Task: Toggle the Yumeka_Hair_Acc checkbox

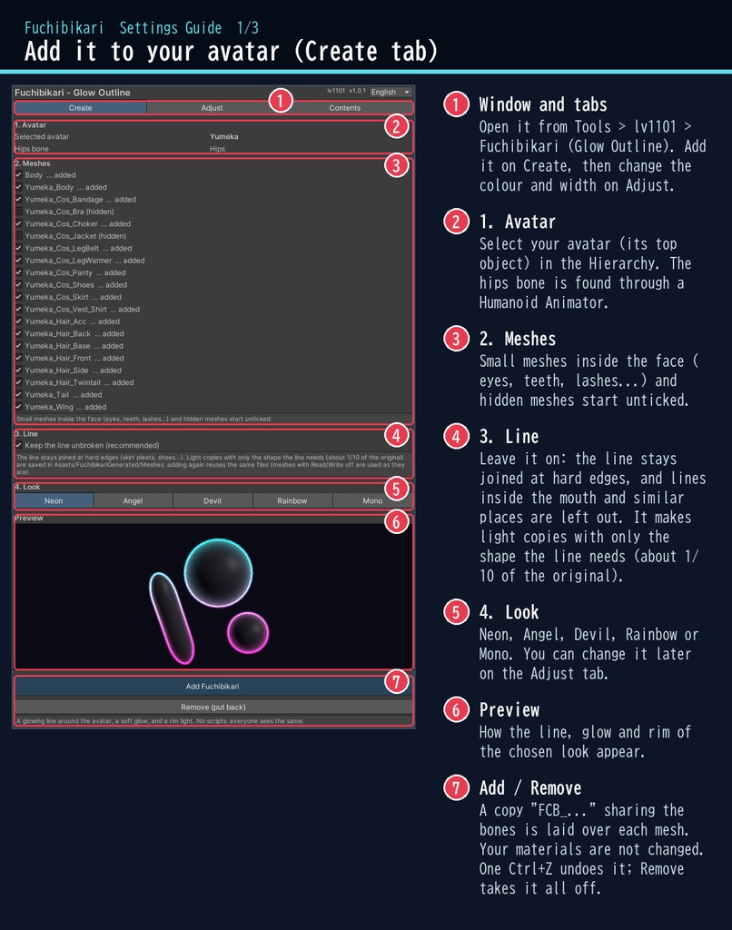Action: pos(19,321)
